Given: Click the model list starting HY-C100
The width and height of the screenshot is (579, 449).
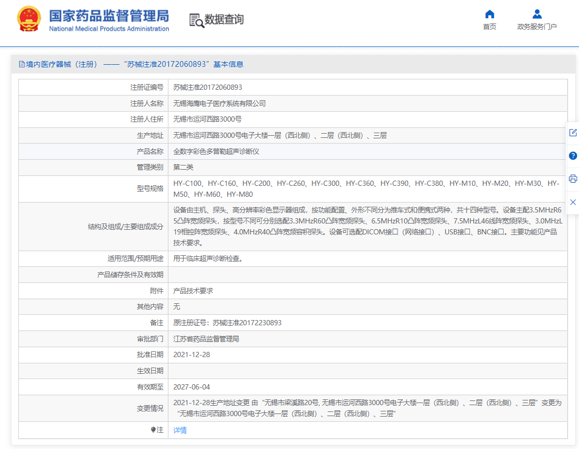Looking at the screenshot, I should pos(366,189).
